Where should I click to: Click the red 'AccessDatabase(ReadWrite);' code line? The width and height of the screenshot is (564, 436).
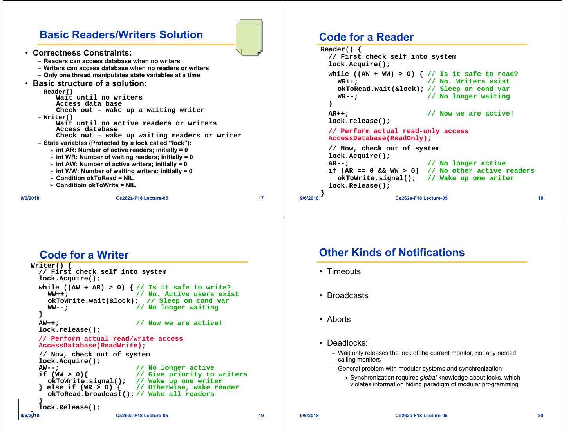(x=92, y=346)
